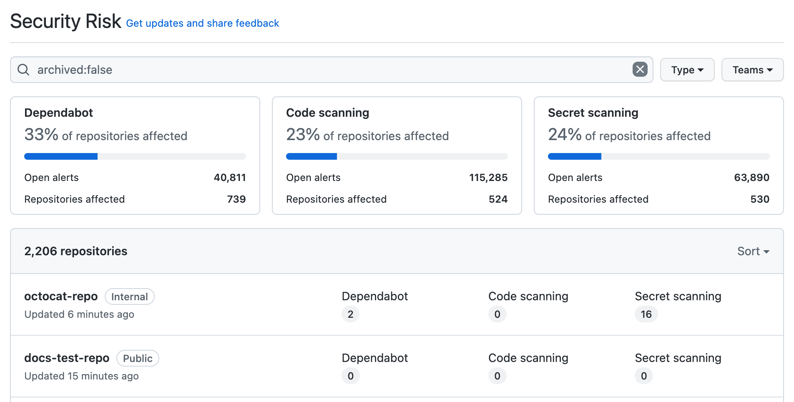Click the Code scanning card heading
Image resolution: width=794 pixels, height=402 pixels.
[x=328, y=113]
